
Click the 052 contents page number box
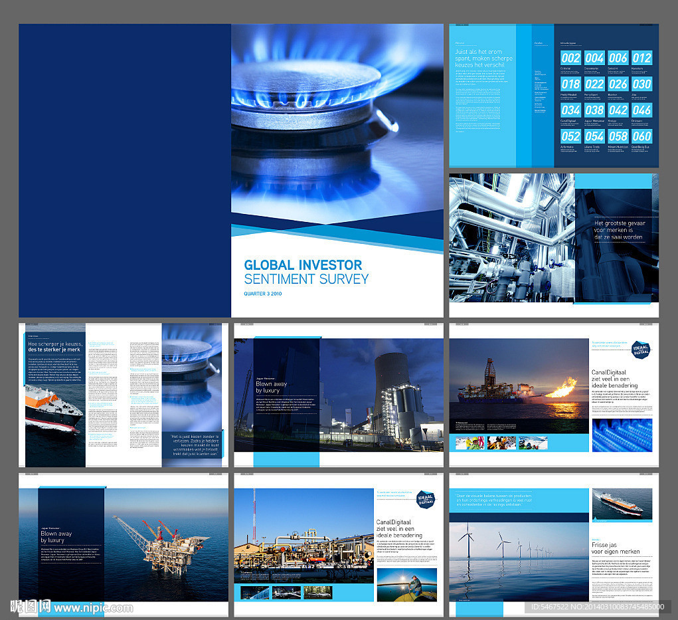click(x=570, y=136)
